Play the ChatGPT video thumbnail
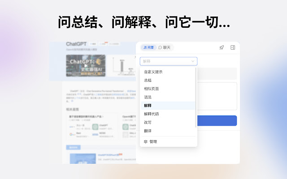This screenshot has width=287, height=179. (85, 65)
